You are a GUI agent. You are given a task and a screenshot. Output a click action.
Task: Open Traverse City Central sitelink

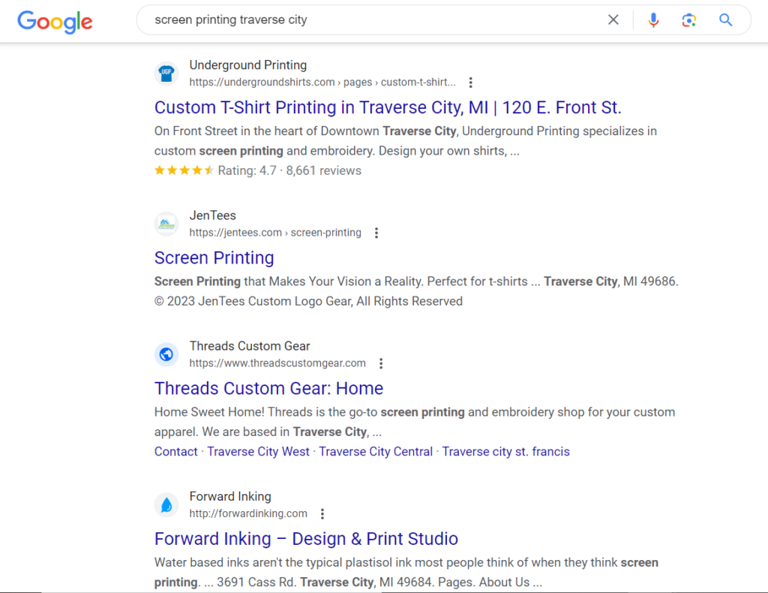pyautogui.click(x=376, y=451)
